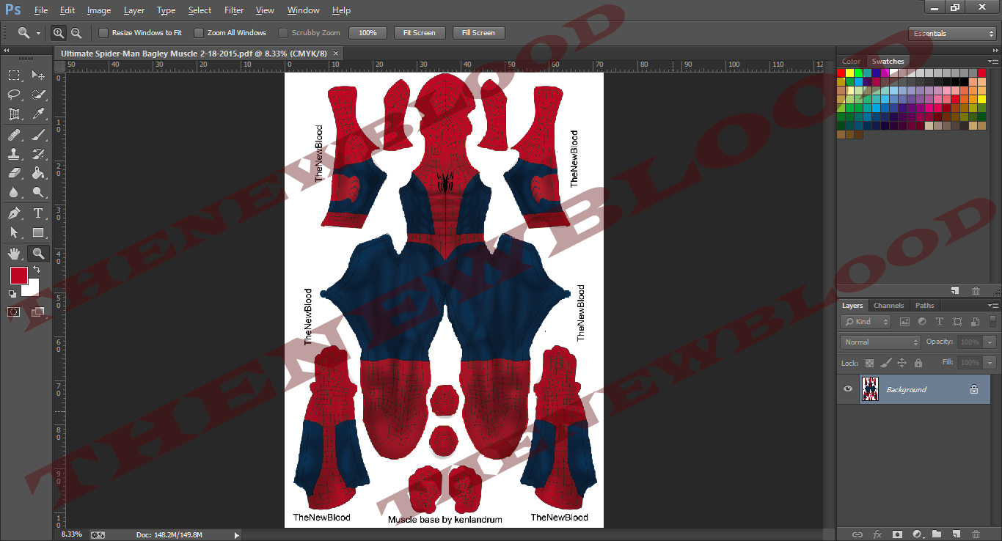Open the Normal blend mode dropdown

pyautogui.click(x=880, y=342)
